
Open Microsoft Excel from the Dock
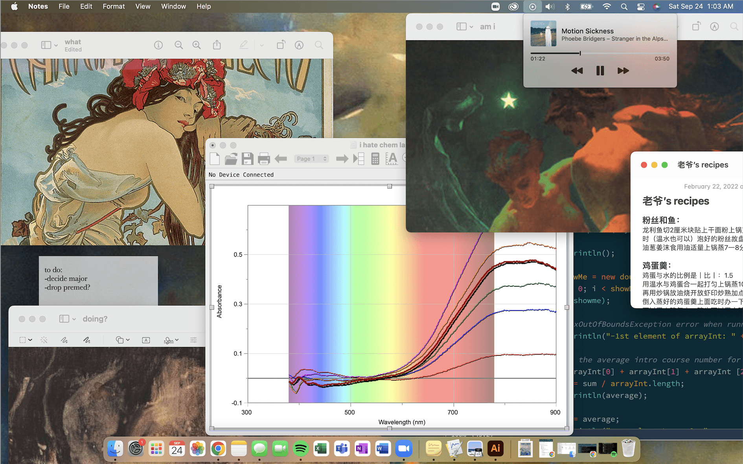click(x=321, y=449)
